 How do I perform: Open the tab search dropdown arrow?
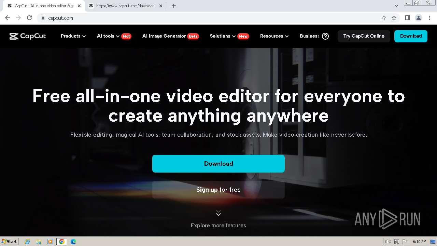pyautogui.click(x=396, y=6)
